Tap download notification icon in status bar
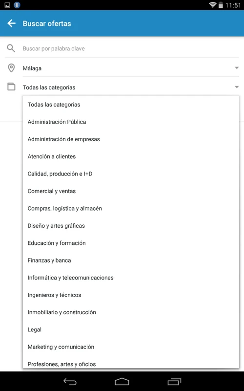This screenshot has height=391, width=244. [17, 5]
